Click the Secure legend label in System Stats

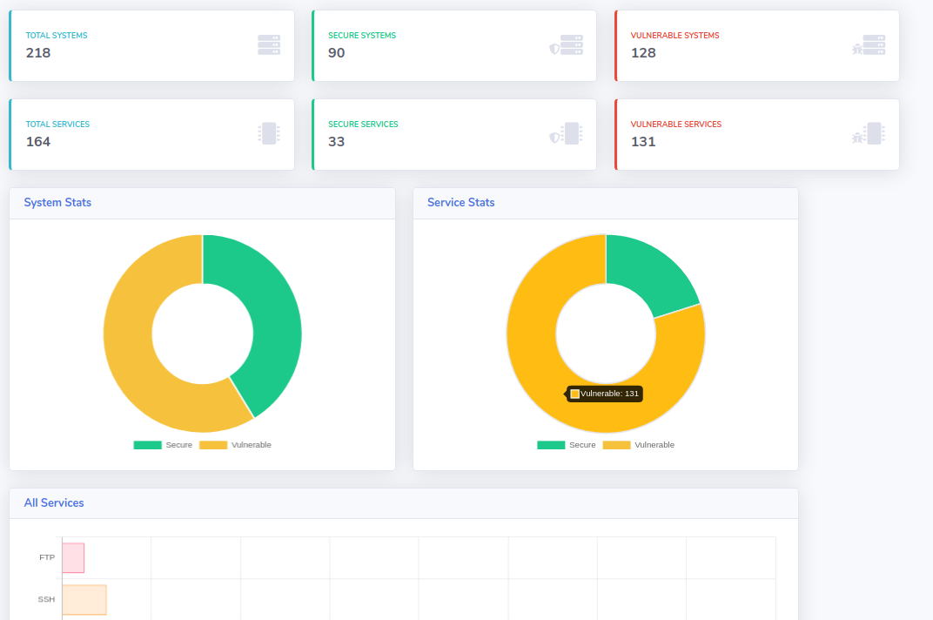[x=179, y=445]
